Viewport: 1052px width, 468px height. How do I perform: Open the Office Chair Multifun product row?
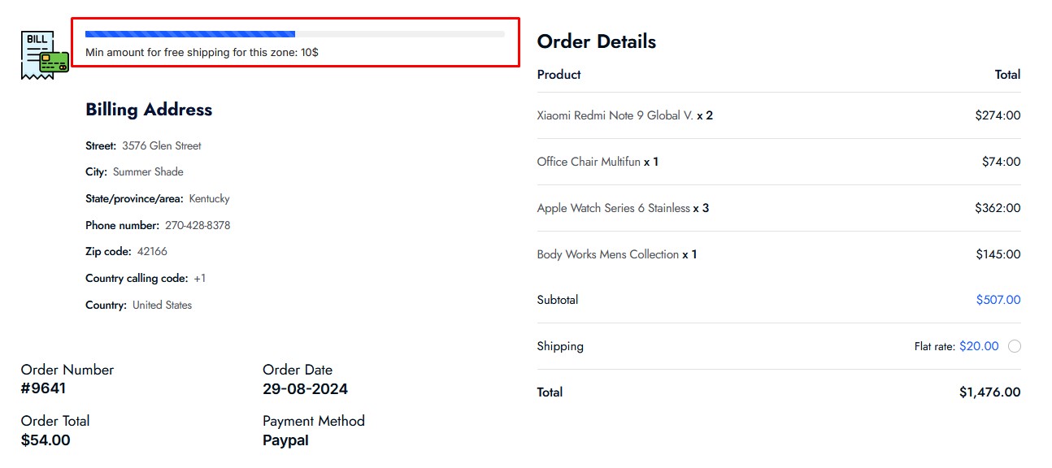(779, 162)
